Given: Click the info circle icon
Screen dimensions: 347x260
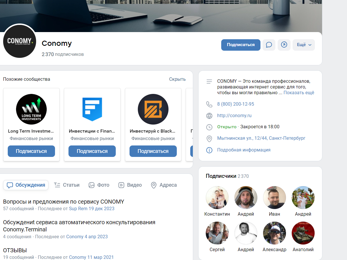Looking at the screenshot, I should [209, 150].
